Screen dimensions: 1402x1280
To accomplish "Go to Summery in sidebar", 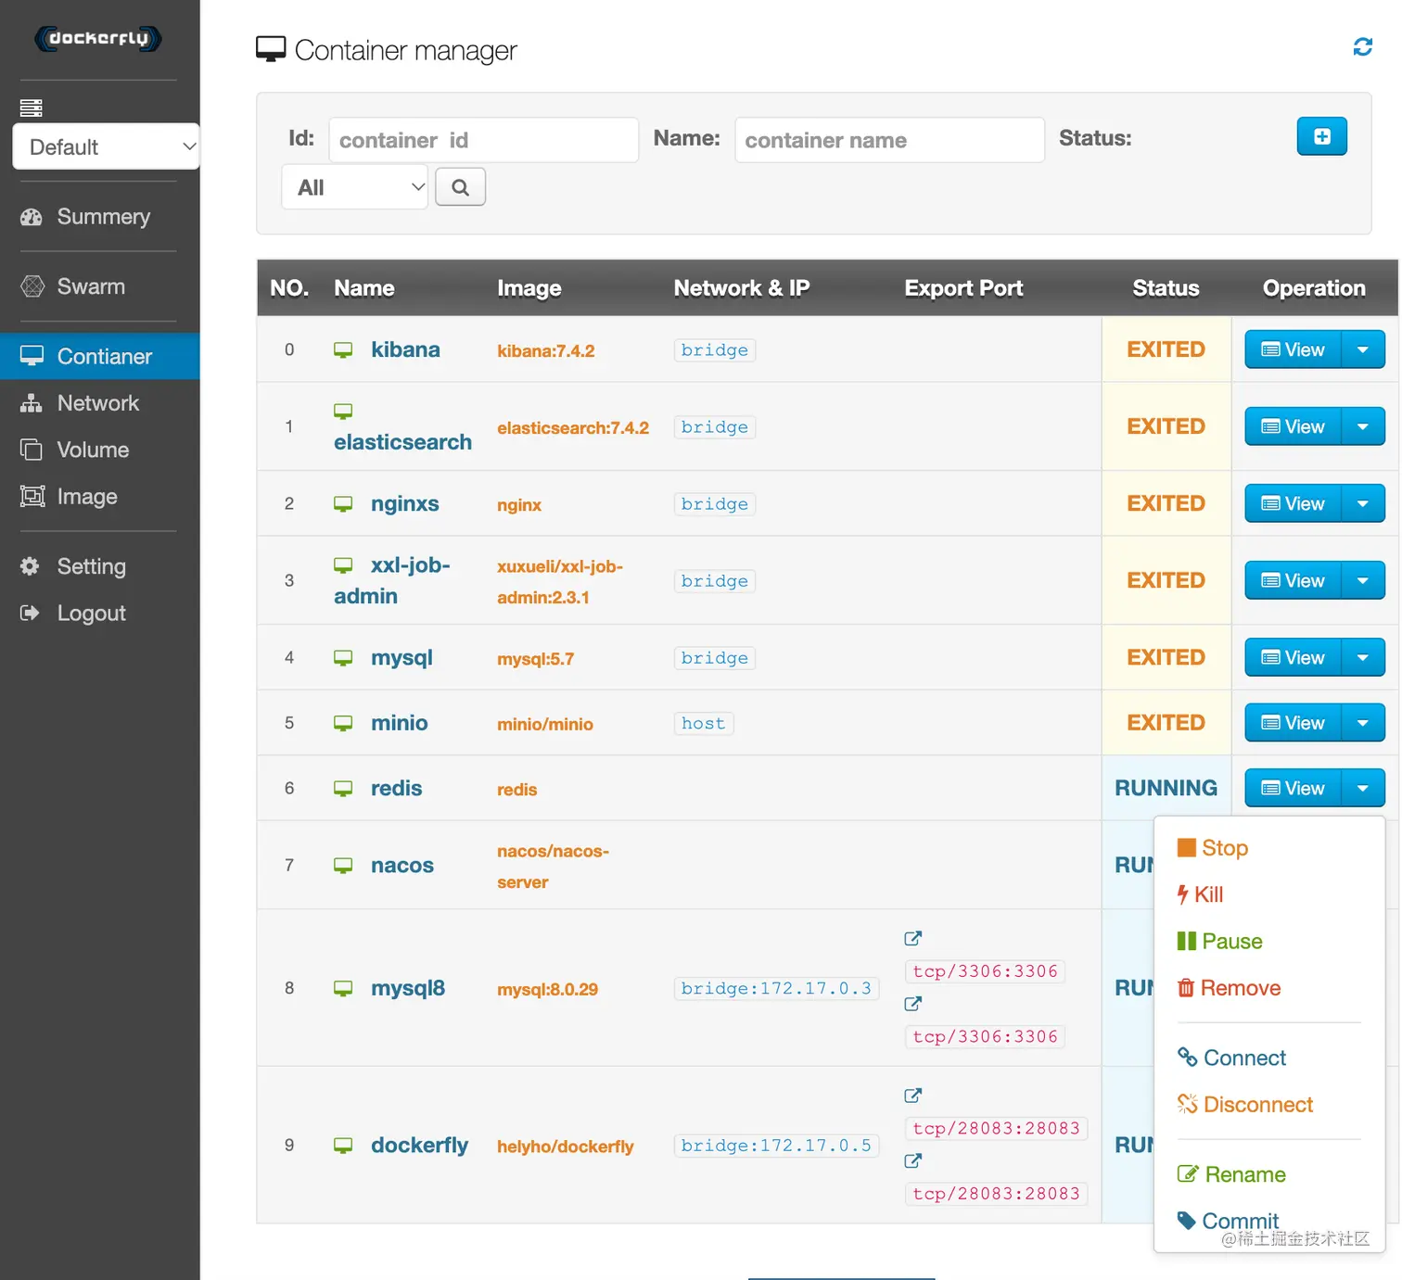I will point(100,216).
